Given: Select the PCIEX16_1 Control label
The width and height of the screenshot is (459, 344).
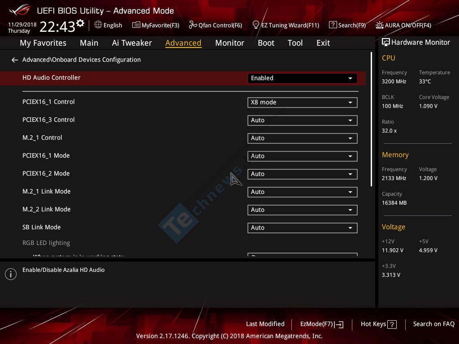Looking at the screenshot, I should click(x=48, y=102).
